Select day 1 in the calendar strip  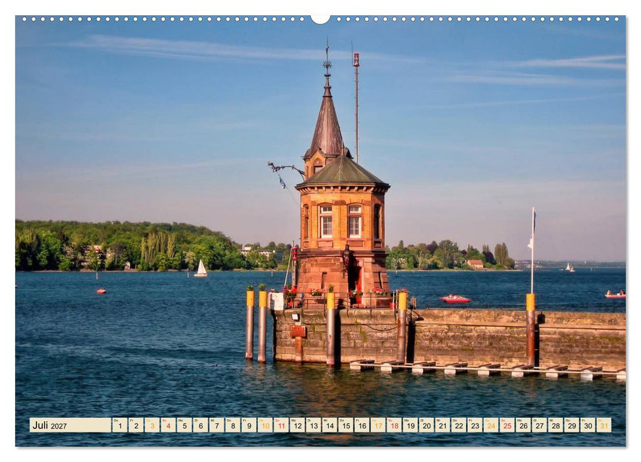coord(119,425)
